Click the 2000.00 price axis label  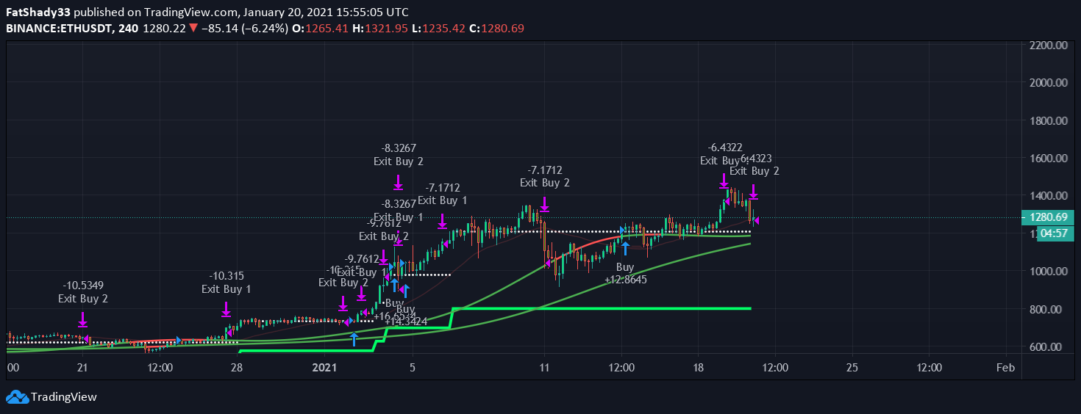click(x=1049, y=83)
